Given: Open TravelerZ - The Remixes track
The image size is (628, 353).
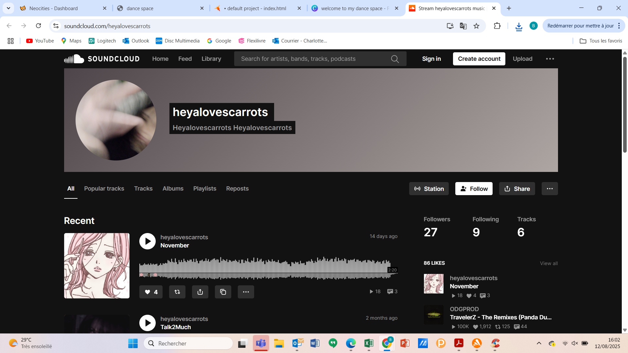Looking at the screenshot, I should pos(500,317).
